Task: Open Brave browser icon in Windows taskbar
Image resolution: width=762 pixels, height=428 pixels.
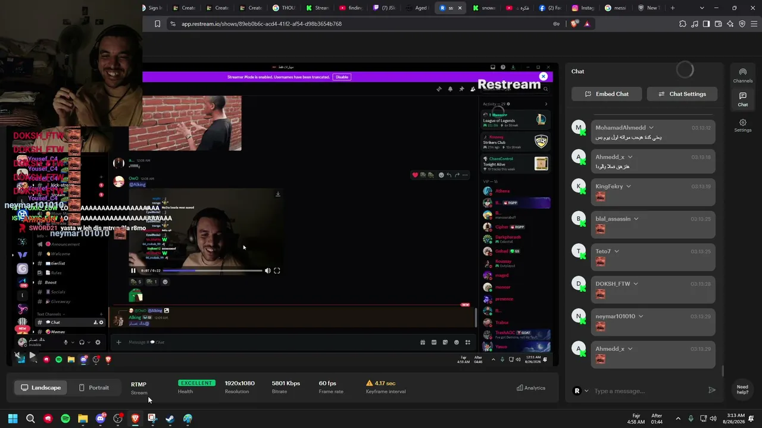Action: (135, 418)
